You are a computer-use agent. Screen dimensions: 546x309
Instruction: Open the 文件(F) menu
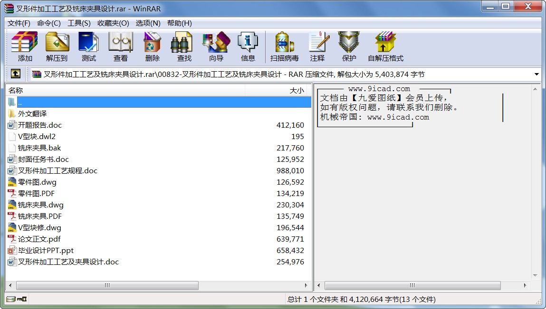point(19,23)
